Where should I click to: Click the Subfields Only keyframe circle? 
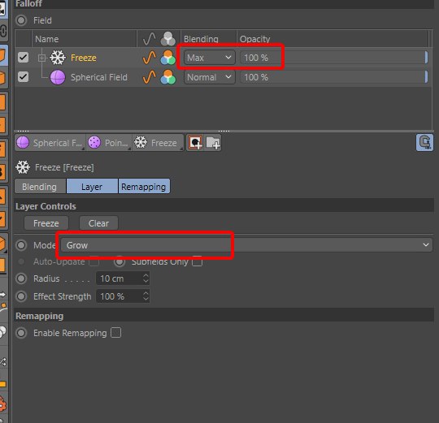pyautogui.click(x=120, y=261)
